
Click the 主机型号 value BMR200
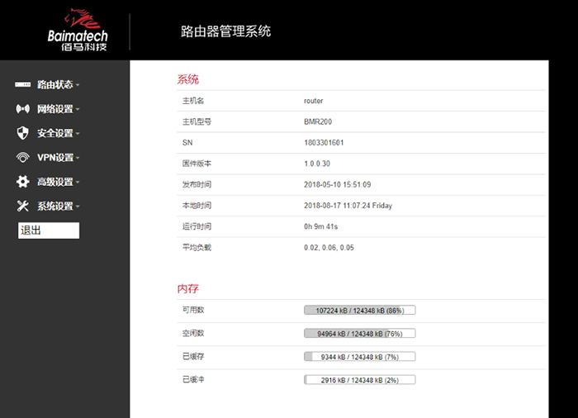[x=318, y=121]
